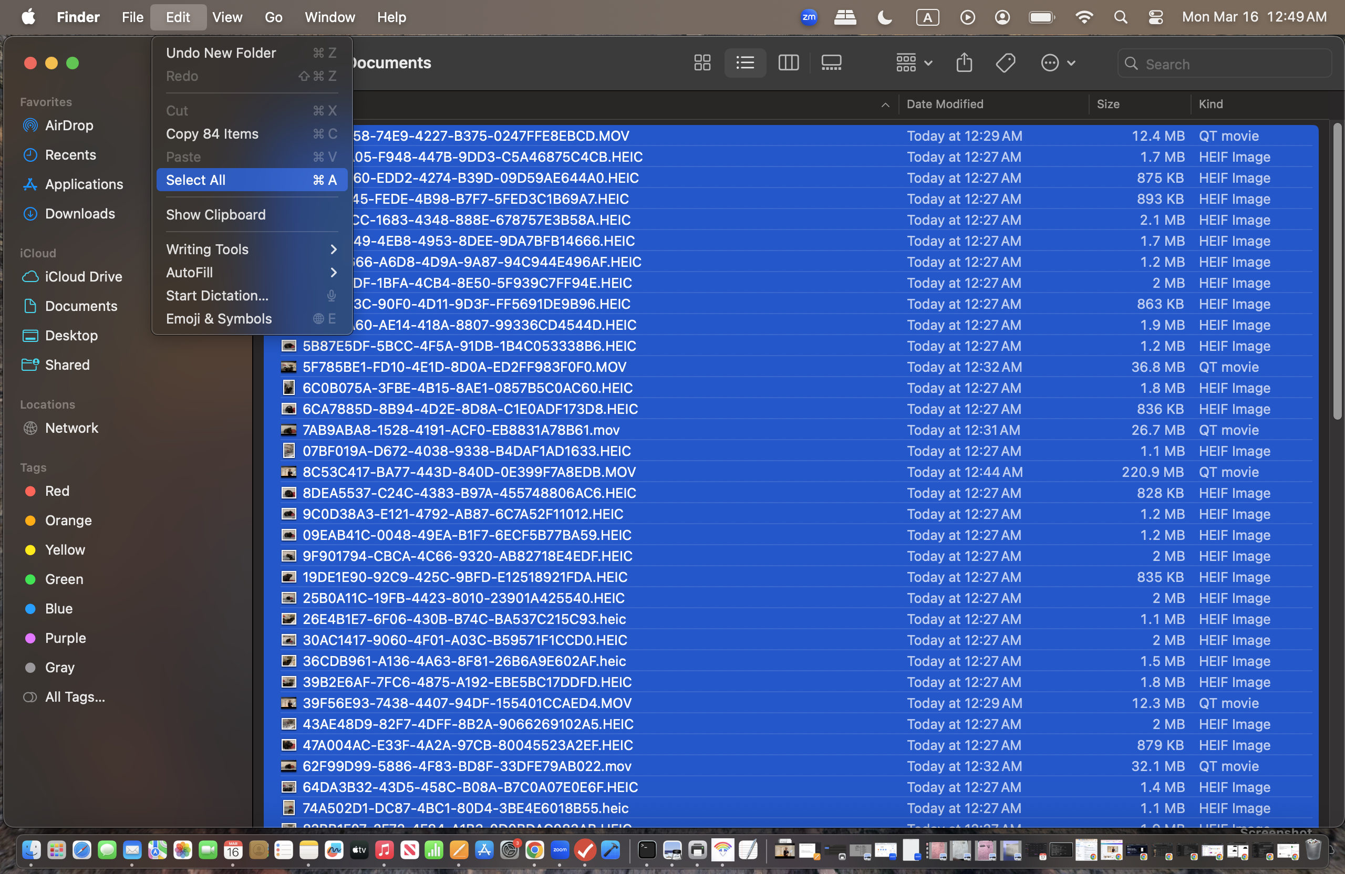Viewport: 1345px width, 874px height.
Task: Open the View menu
Action: click(226, 17)
